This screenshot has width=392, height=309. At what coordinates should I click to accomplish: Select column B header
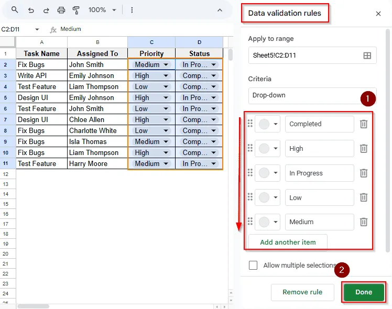pyautogui.click(x=97, y=42)
